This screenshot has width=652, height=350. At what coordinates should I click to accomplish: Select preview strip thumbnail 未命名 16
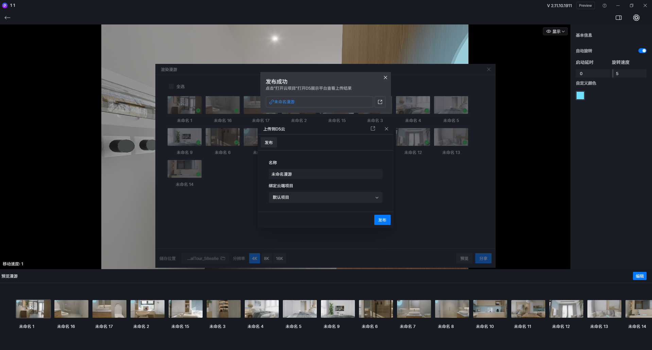[x=71, y=309]
